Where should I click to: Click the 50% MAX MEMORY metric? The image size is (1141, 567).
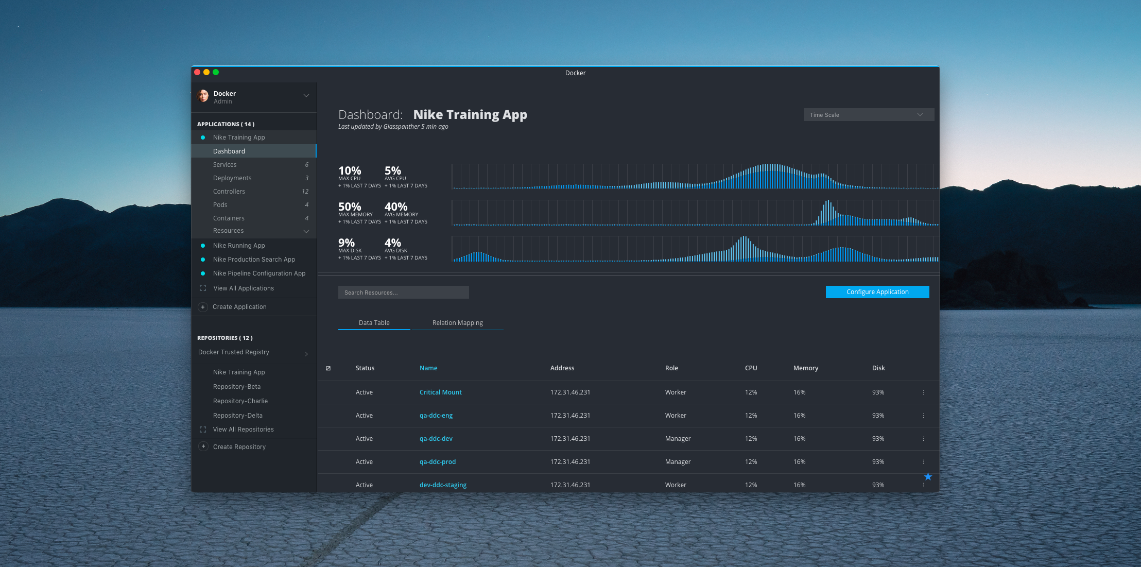click(x=359, y=213)
